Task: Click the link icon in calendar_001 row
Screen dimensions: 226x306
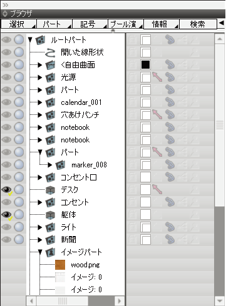Action: click(x=170, y=102)
